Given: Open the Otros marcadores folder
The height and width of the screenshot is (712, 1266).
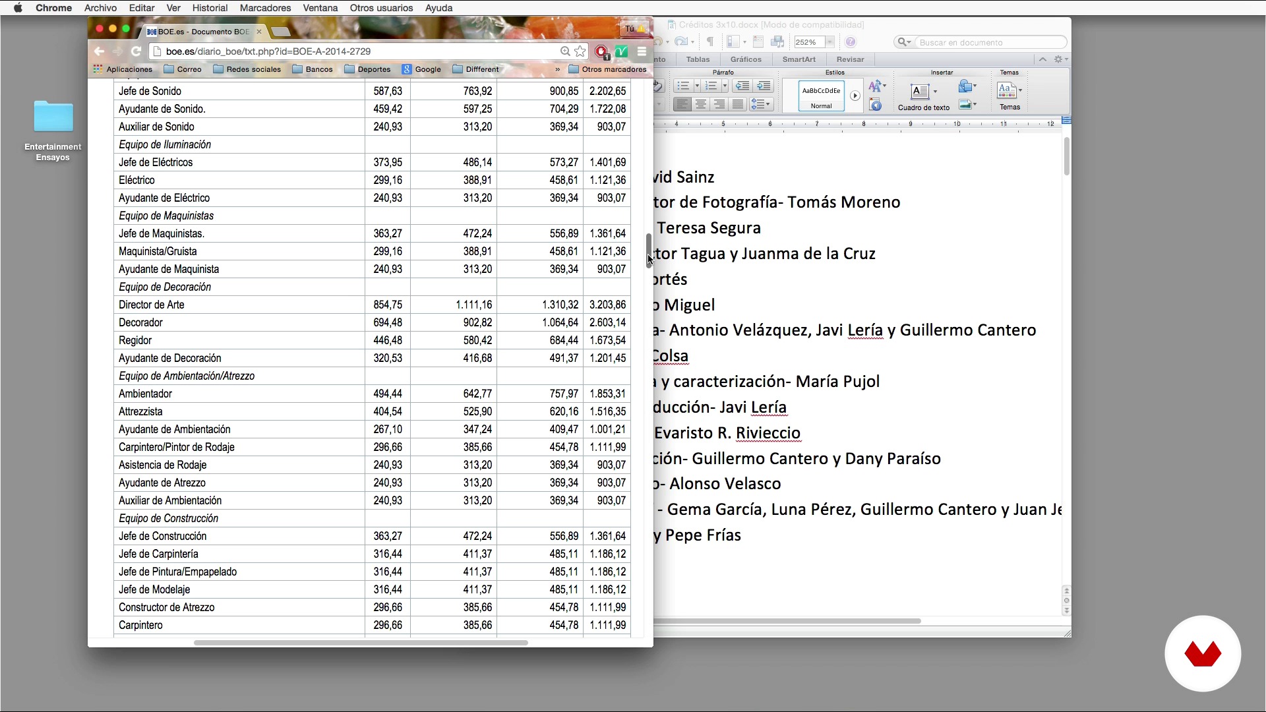Looking at the screenshot, I should (x=607, y=69).
